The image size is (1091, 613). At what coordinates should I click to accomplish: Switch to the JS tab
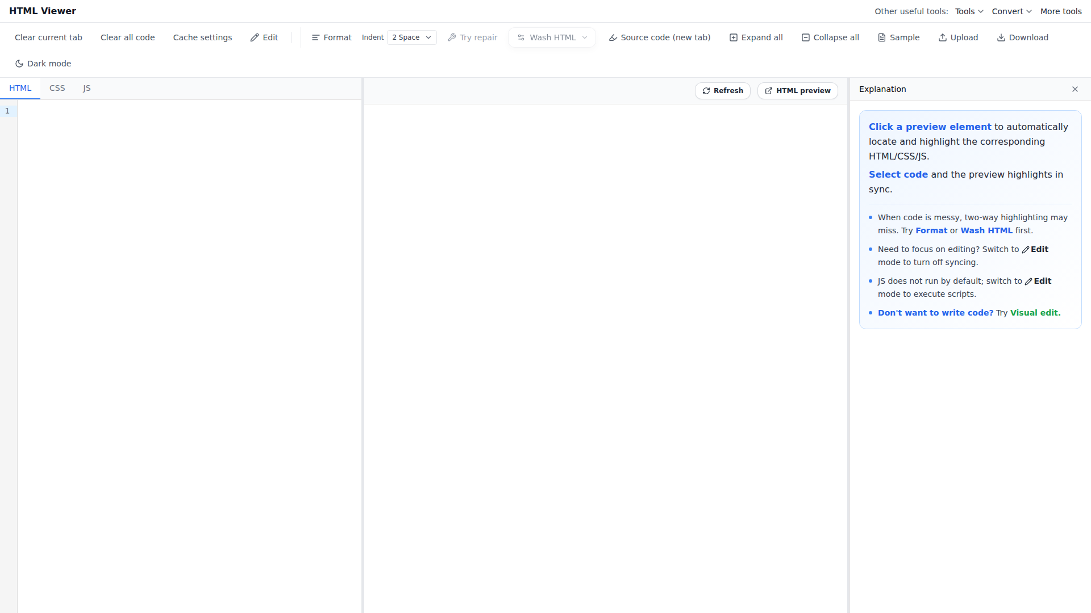coord(87,88)
